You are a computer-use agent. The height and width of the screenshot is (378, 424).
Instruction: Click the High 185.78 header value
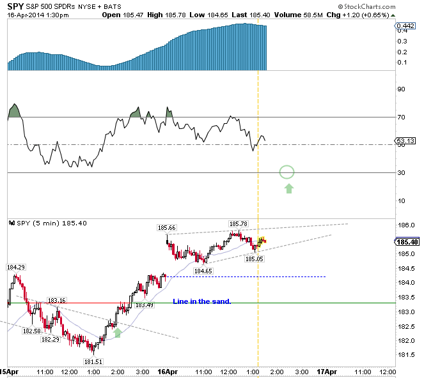[166, 15]
